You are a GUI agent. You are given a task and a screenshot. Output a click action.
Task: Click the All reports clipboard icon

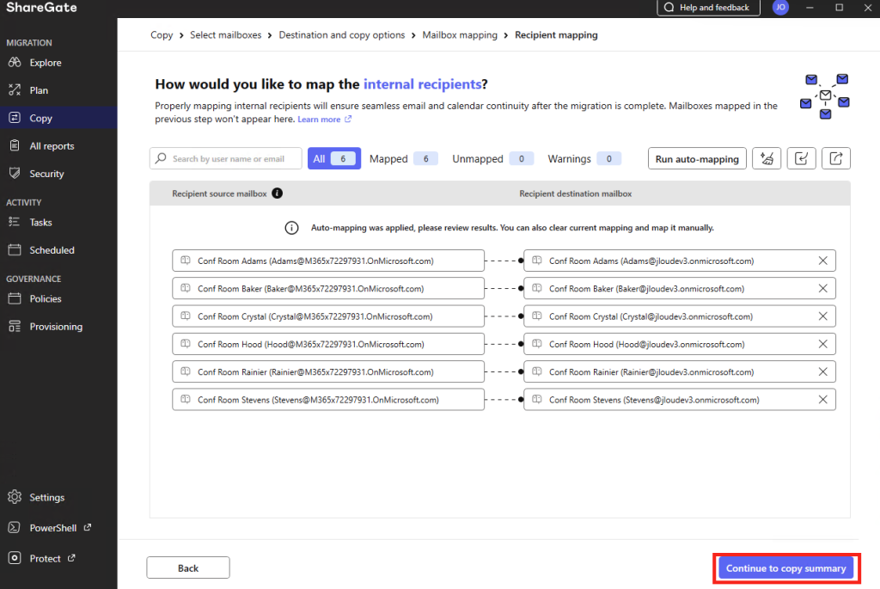(15, 145)
